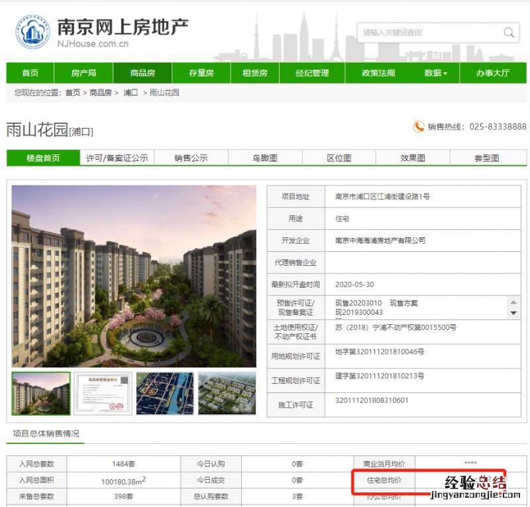Select the building rendering thumbnail

[x=41, y=394]
